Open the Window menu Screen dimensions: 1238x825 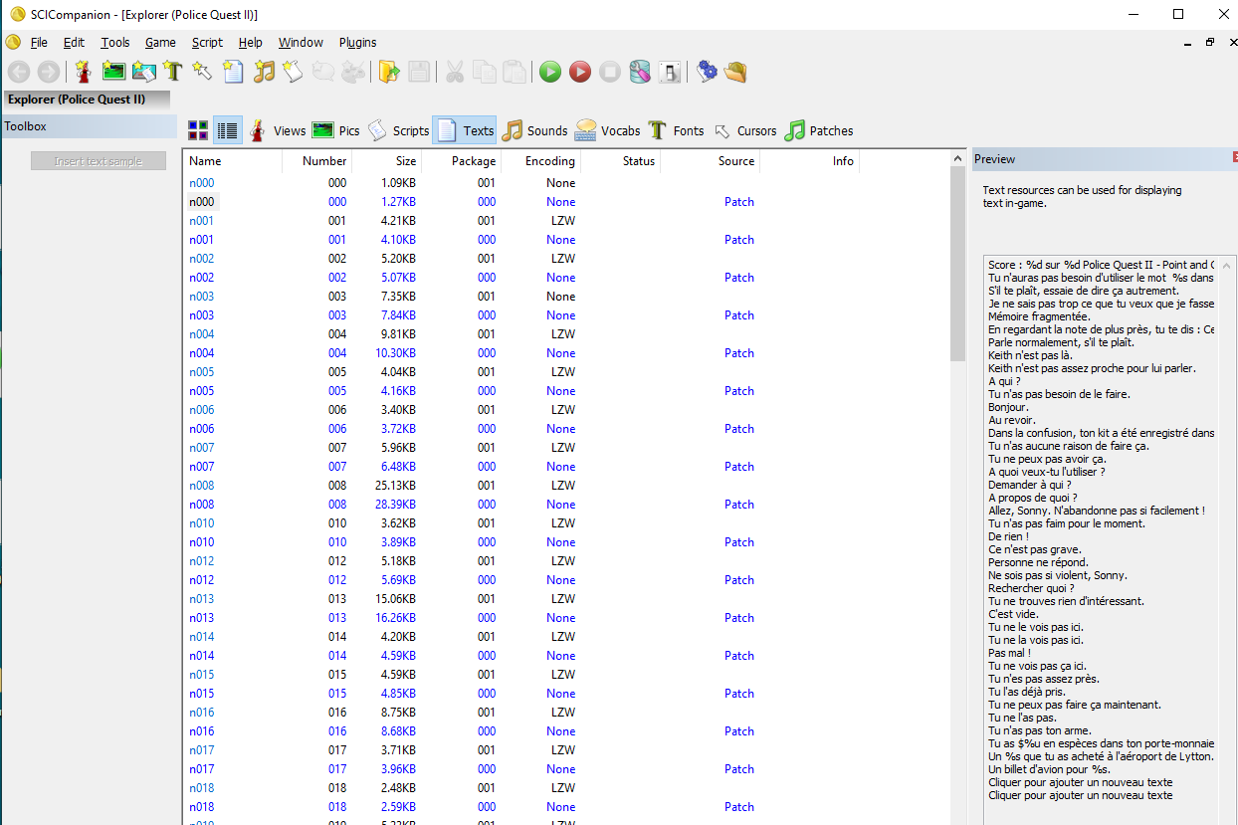301,43
